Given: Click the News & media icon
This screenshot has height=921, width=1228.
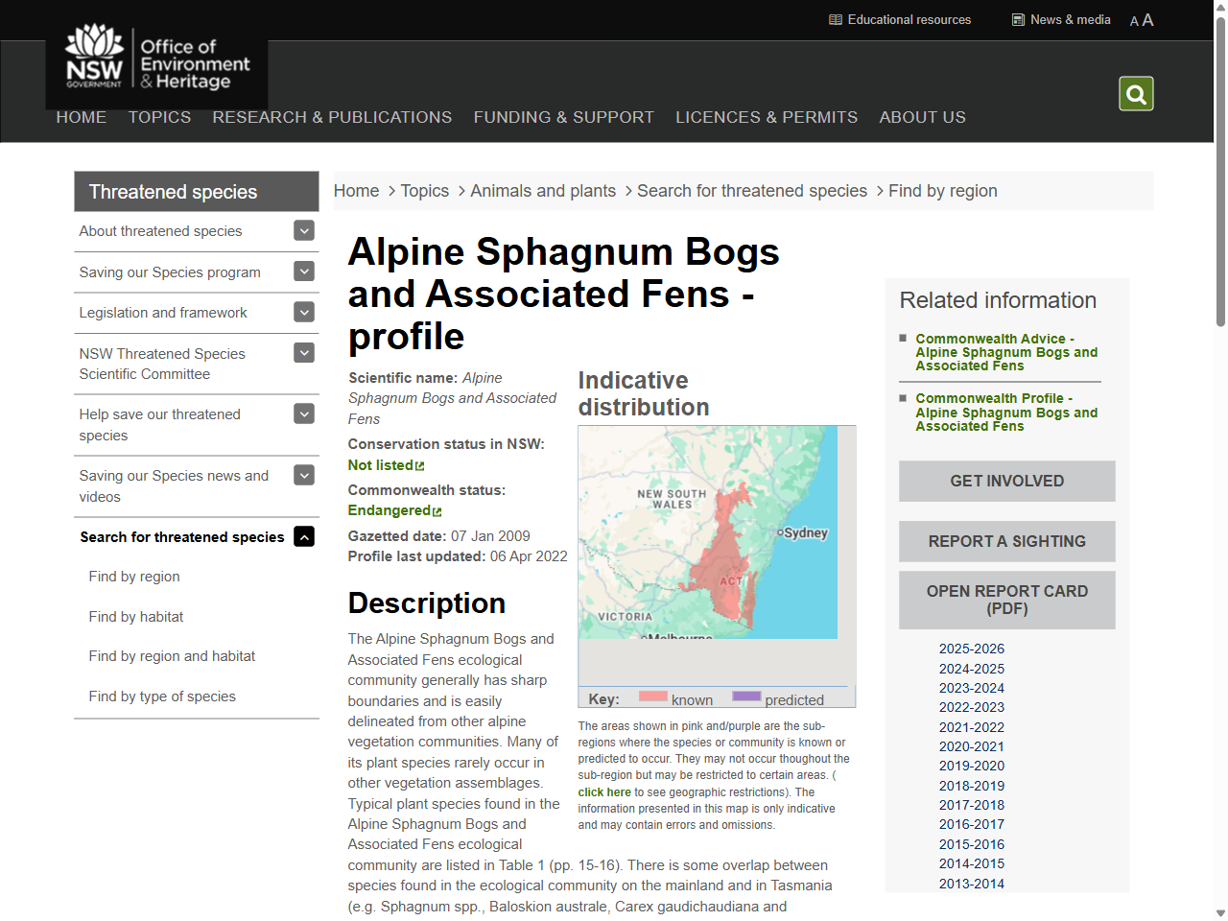Looking at the screenshot, I should (1018, 19).
